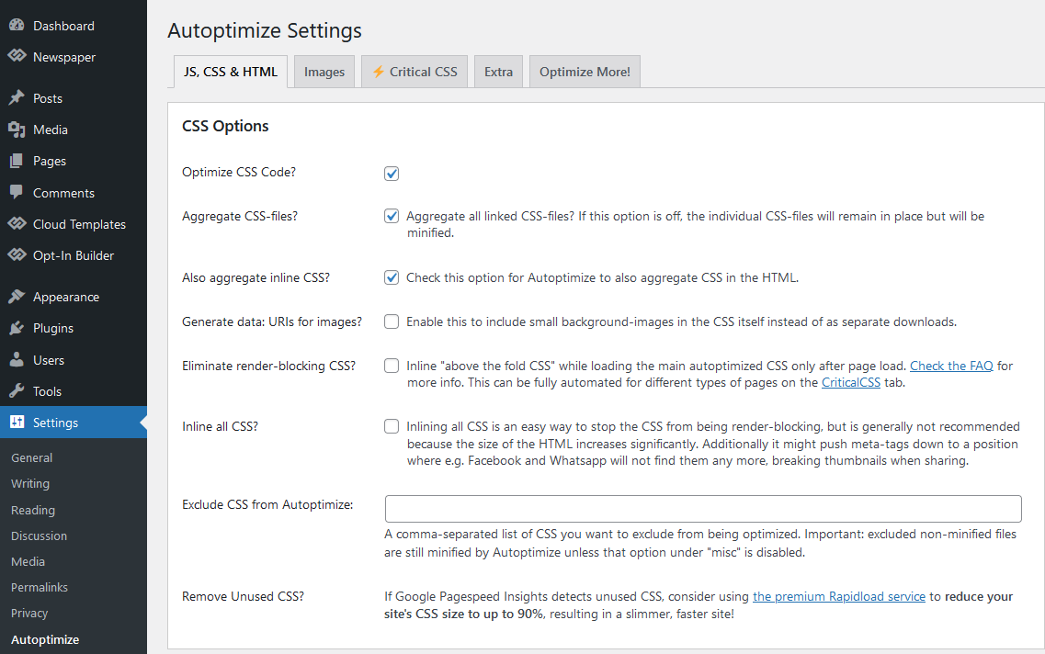1045x654 pixels.
Task: Open Privacy settings submenu
Action: pyautogui.click(x=29, y=613)
